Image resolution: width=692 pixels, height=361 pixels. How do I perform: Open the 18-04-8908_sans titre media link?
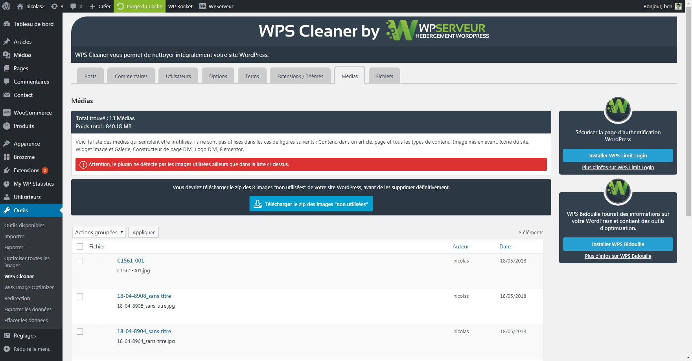click(x=144, y=296)
